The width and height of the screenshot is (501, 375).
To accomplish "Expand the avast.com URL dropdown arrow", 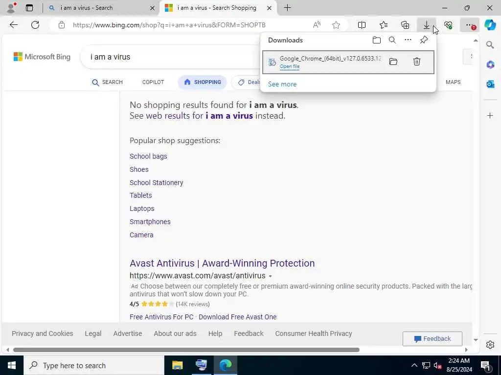I will 270,276.
